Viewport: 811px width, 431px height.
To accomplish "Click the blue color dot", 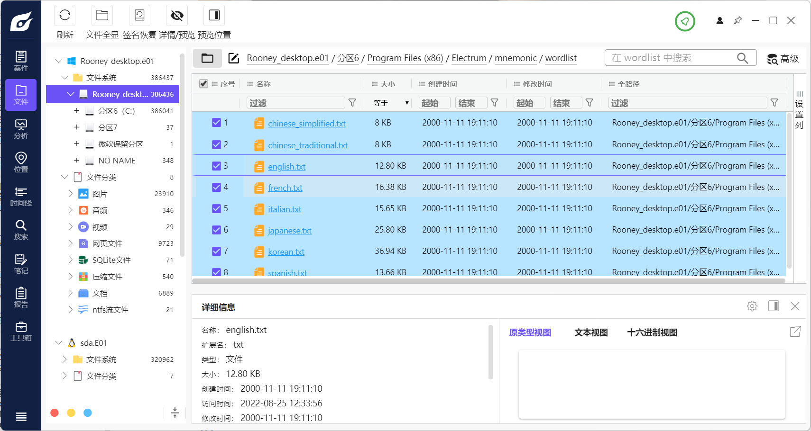I will point(88,413).
